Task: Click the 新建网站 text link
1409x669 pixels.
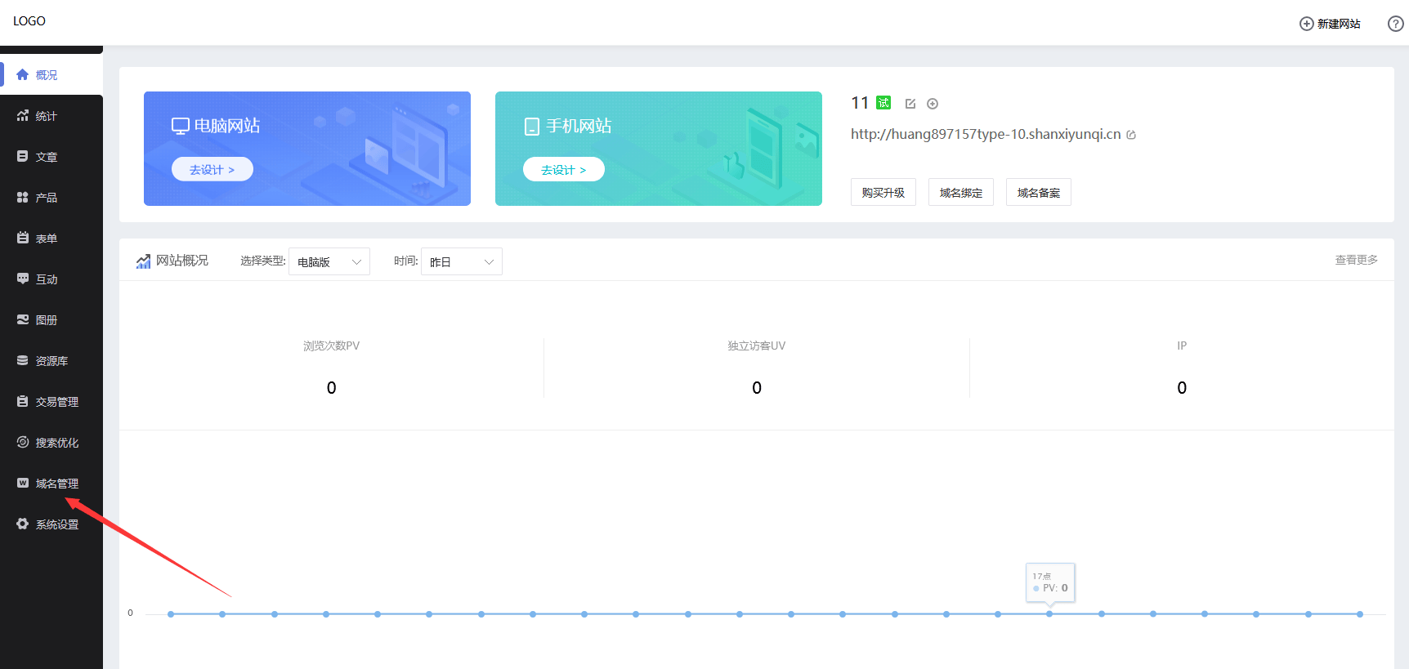Action: [1339, 24]
